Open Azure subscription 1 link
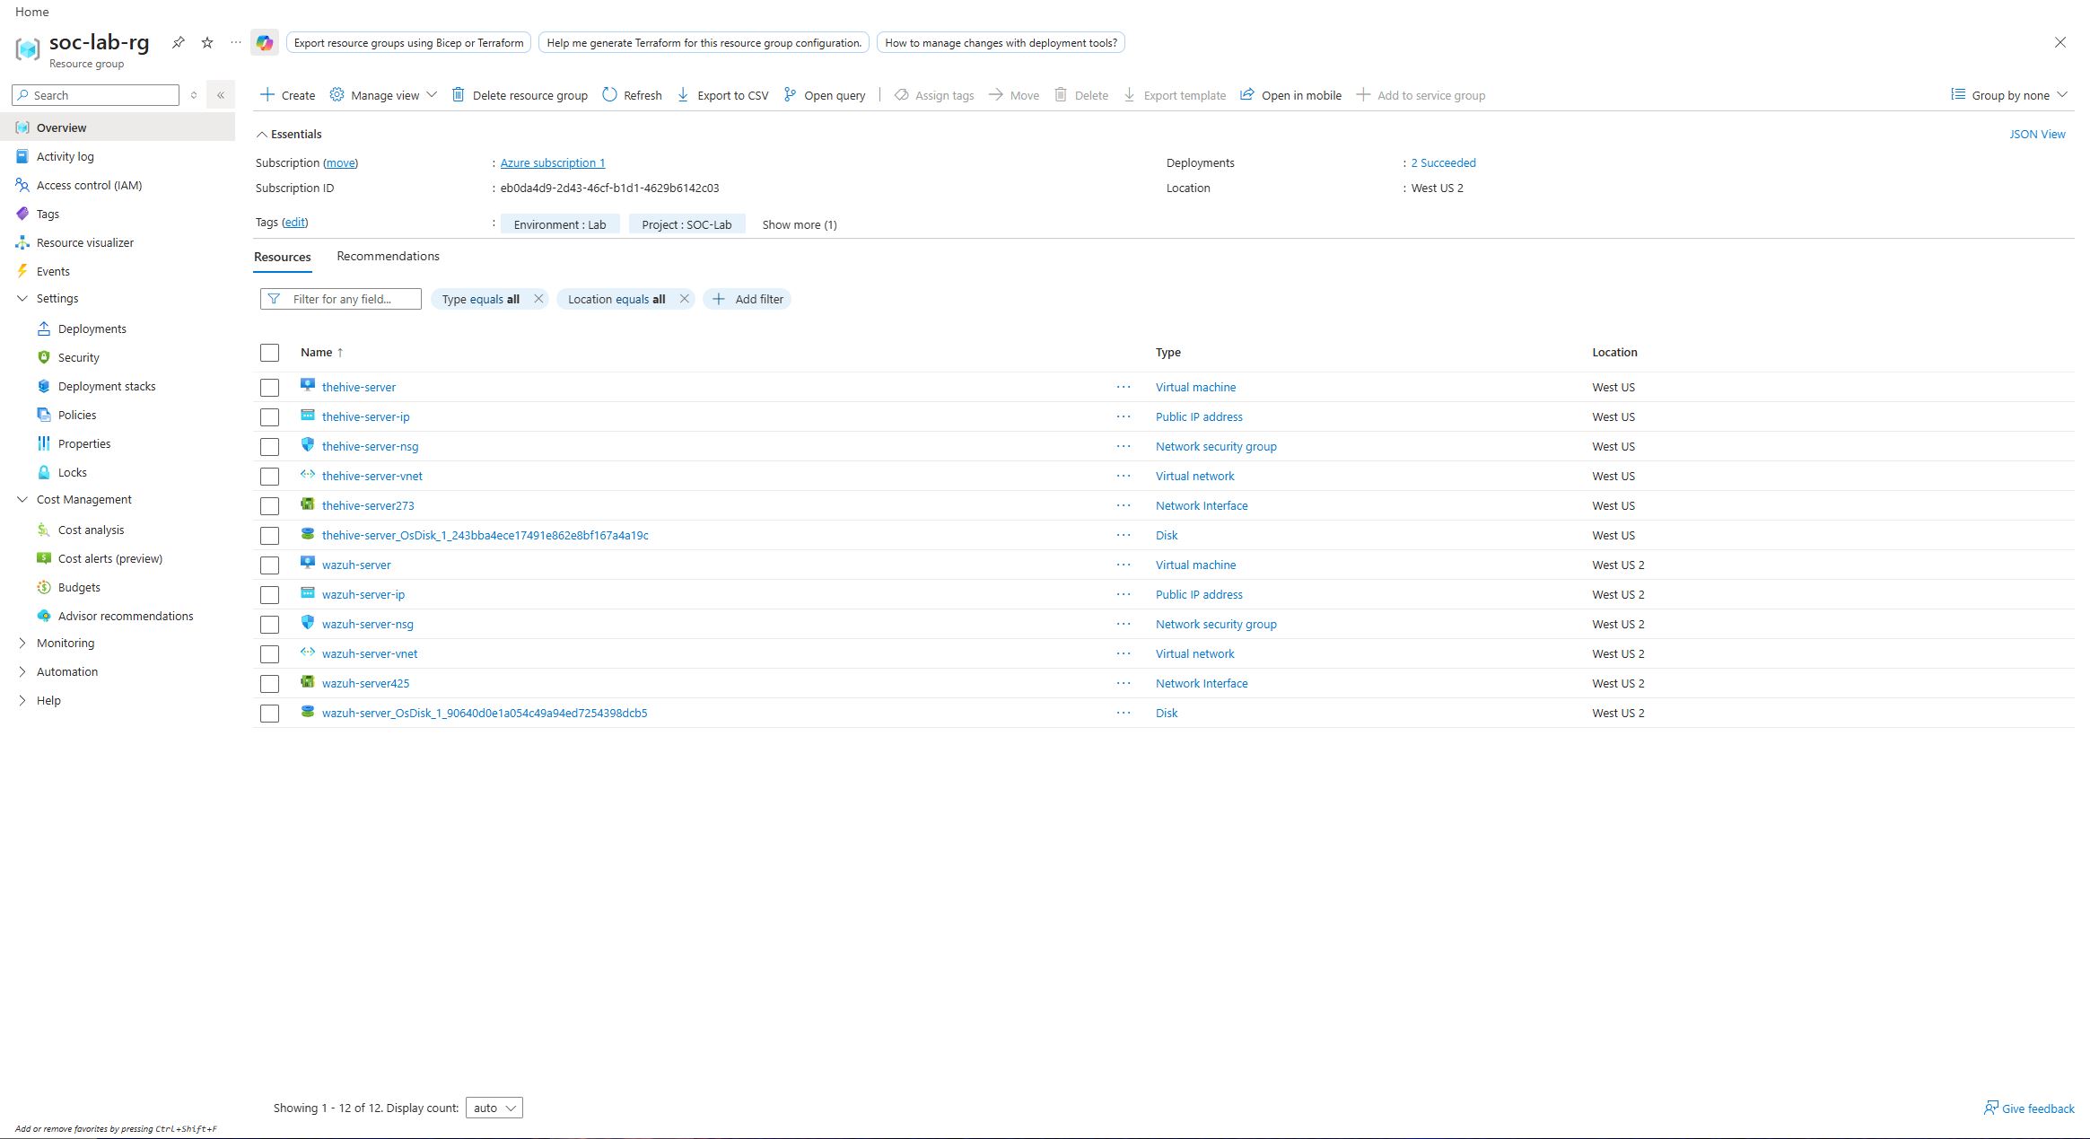This screenshot has width=2090, height=1139. tap(552, 162)
